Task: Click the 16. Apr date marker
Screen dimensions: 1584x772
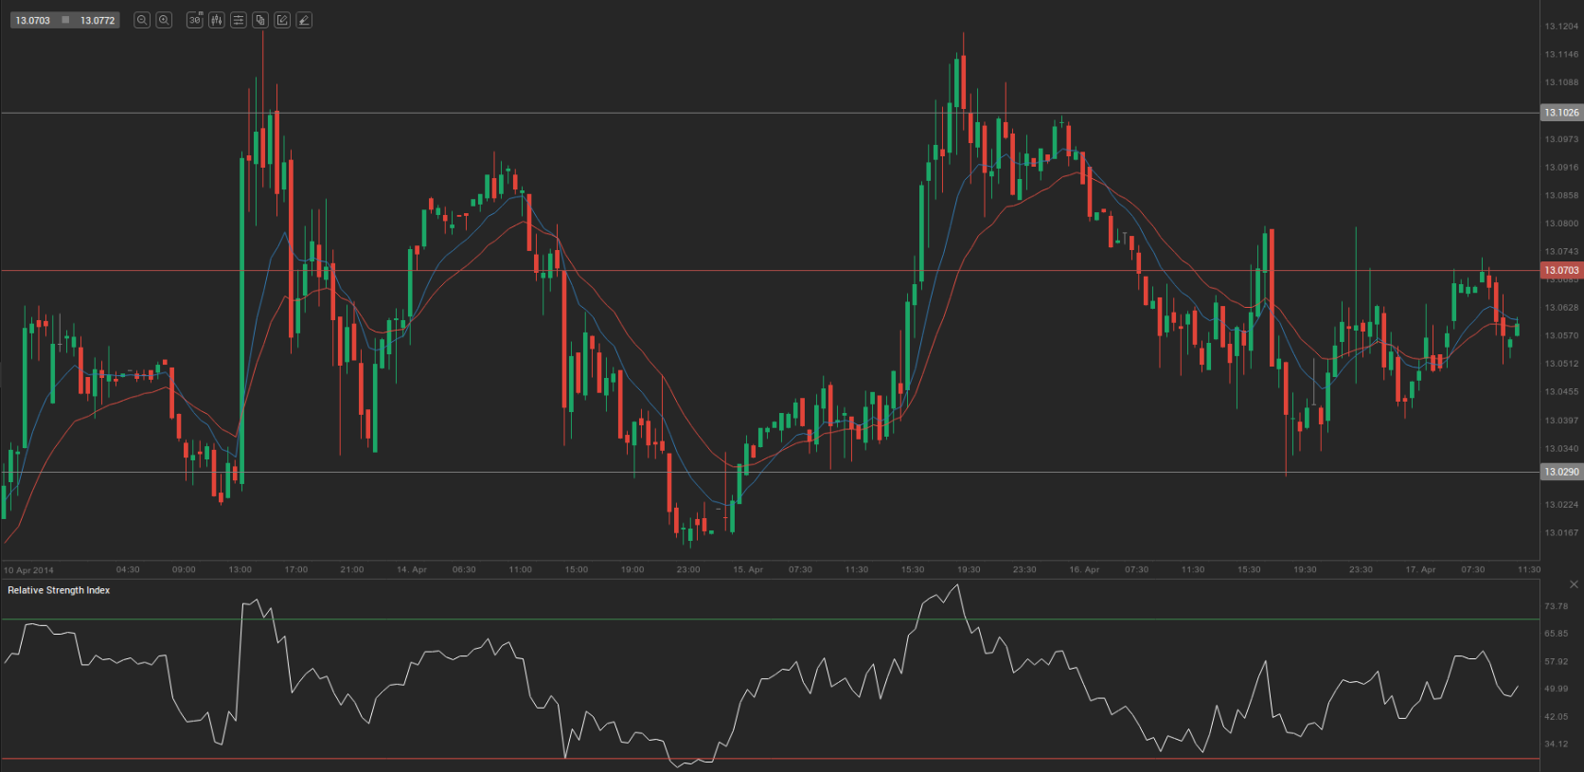Action: click(1084, 569)
